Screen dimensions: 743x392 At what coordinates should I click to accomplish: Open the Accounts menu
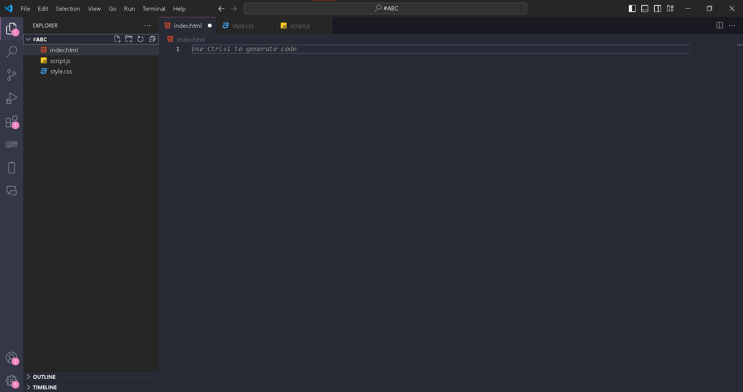pyautogui.click(x=12, y=358)
